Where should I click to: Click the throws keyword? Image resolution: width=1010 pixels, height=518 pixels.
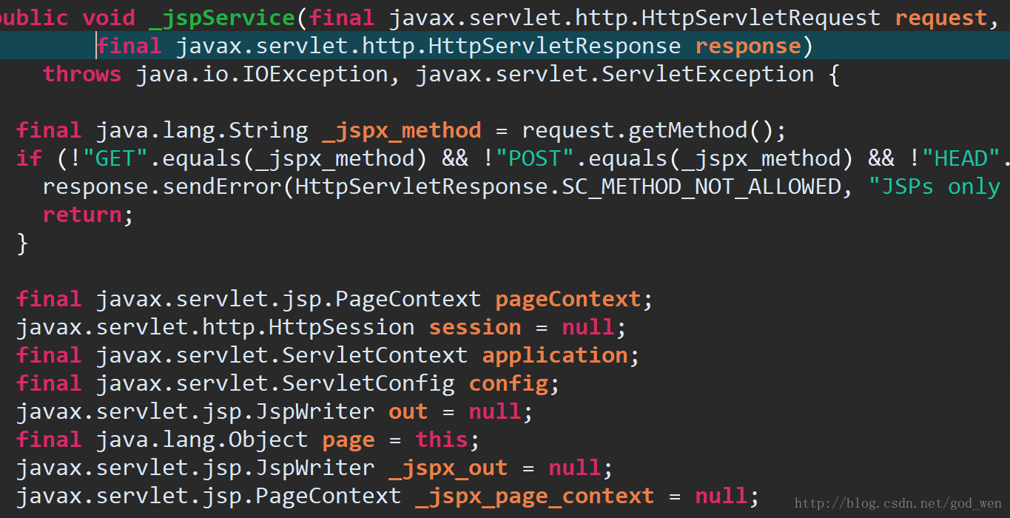[x=82, y=74]
